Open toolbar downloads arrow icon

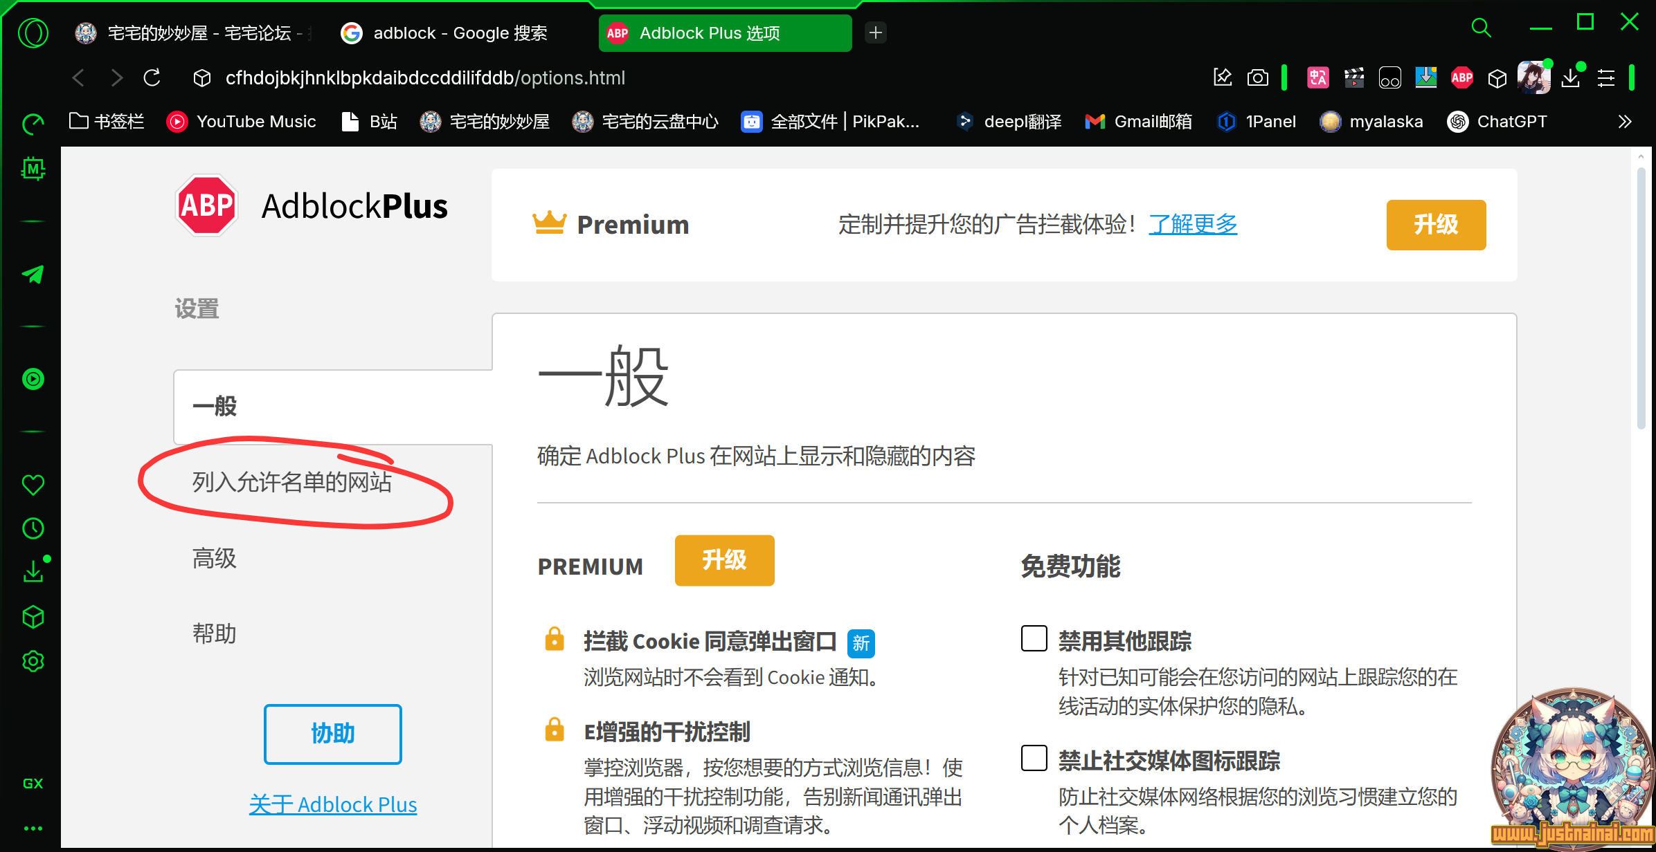click(x=1572, y=77)
